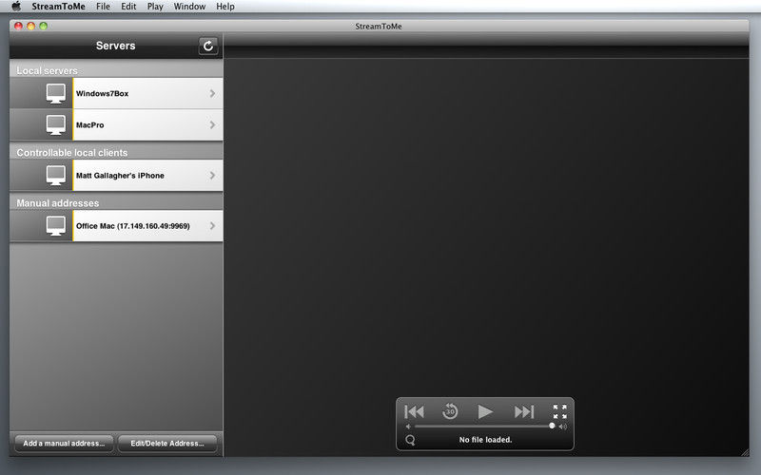Enter fullscreen mode

click(x=559, y=411)
